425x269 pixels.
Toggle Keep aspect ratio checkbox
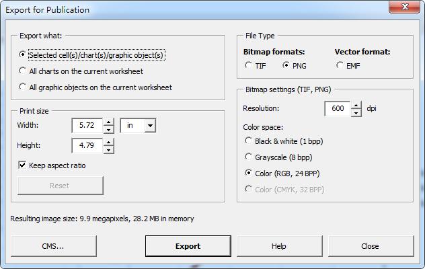click(24, 165)
